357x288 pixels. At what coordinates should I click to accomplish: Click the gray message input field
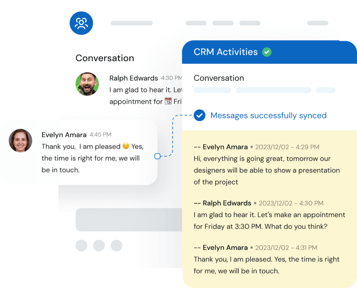pos(129,220)
